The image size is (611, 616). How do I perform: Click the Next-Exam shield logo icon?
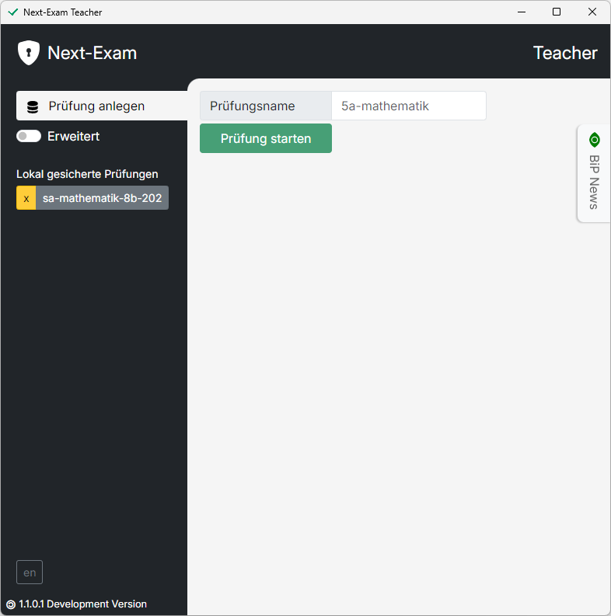[28, 53]
